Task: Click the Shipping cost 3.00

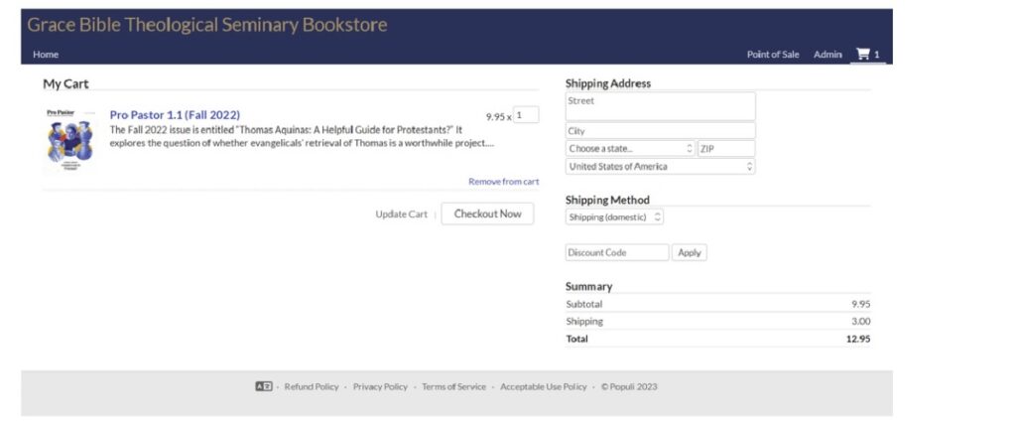Action: point(861,321)
